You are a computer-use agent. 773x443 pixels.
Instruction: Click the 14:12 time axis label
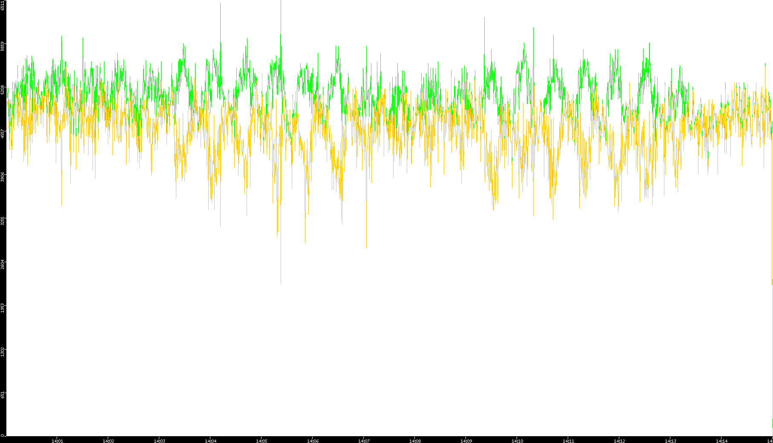tap(619, 441)
